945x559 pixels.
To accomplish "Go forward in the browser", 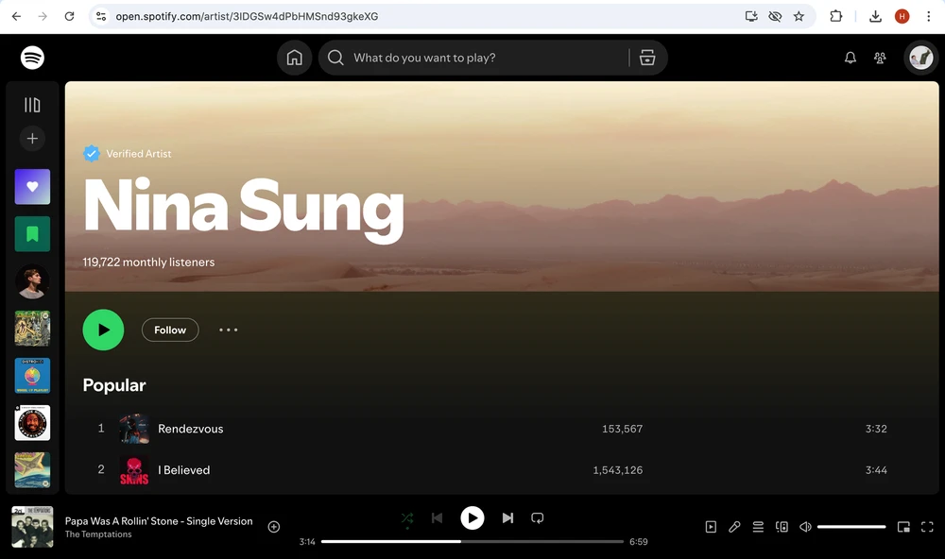I will click(43, 16).
